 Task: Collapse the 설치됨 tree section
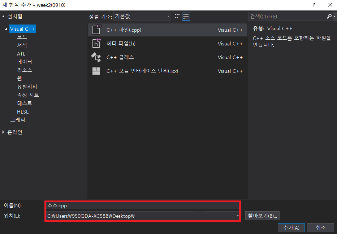[3, 16]
